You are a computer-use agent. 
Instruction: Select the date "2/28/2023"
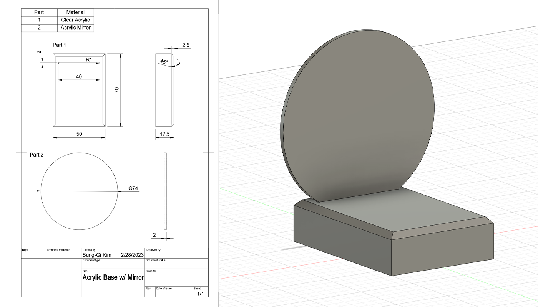(132, 255)
